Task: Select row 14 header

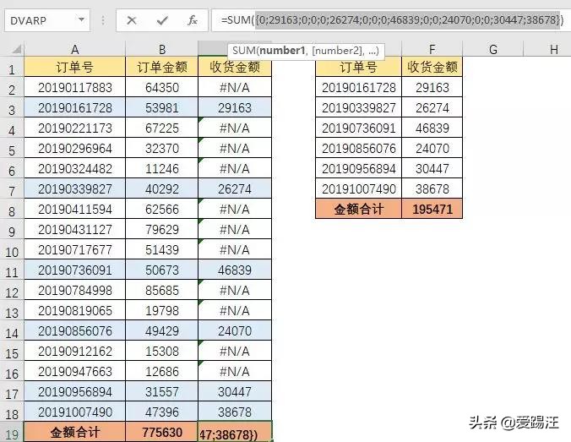Action: tap(12, 330)
